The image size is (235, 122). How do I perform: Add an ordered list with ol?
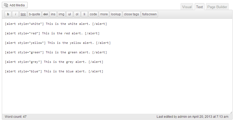click(x=77, y=14)
